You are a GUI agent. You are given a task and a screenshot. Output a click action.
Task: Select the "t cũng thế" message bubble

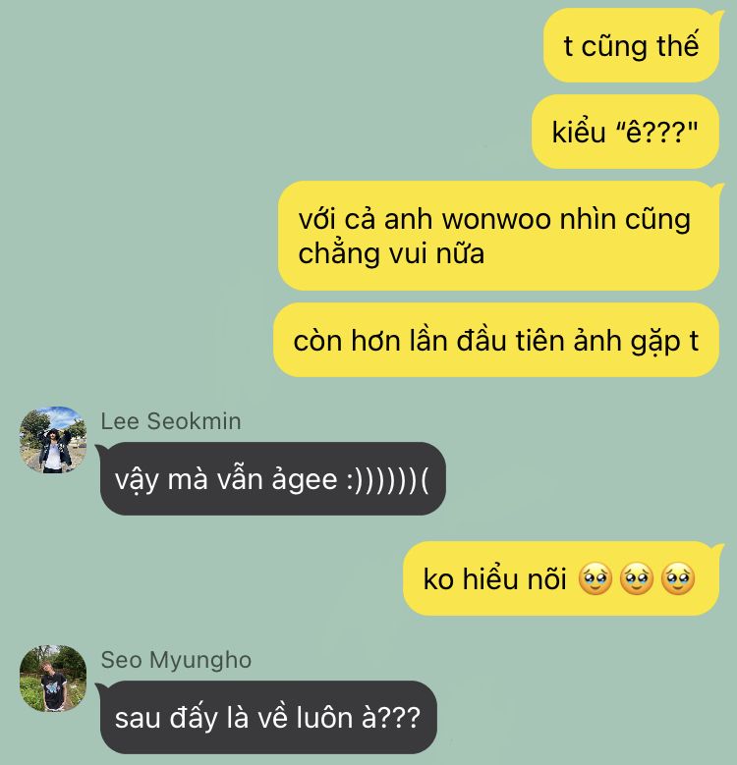632,45
